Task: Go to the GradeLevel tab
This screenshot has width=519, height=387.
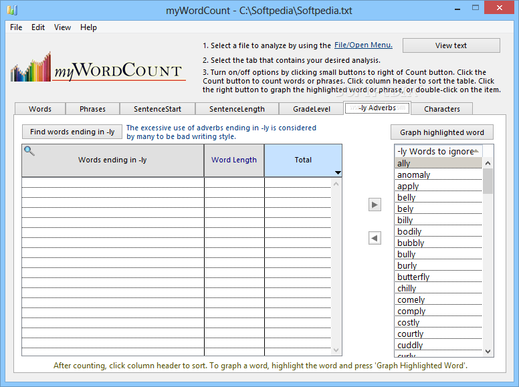Action: (312, 109)
